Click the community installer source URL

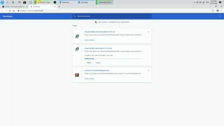point(113,51)
